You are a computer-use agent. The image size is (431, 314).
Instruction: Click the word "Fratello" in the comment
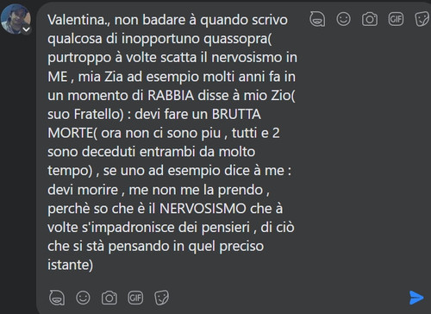(x=97, y=114)
